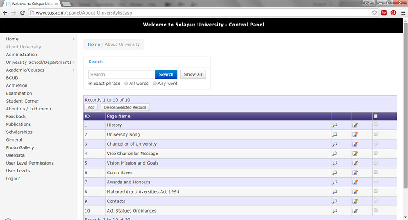Go back in browser
This screenshot has width=408, height=220.
[5, 13]
